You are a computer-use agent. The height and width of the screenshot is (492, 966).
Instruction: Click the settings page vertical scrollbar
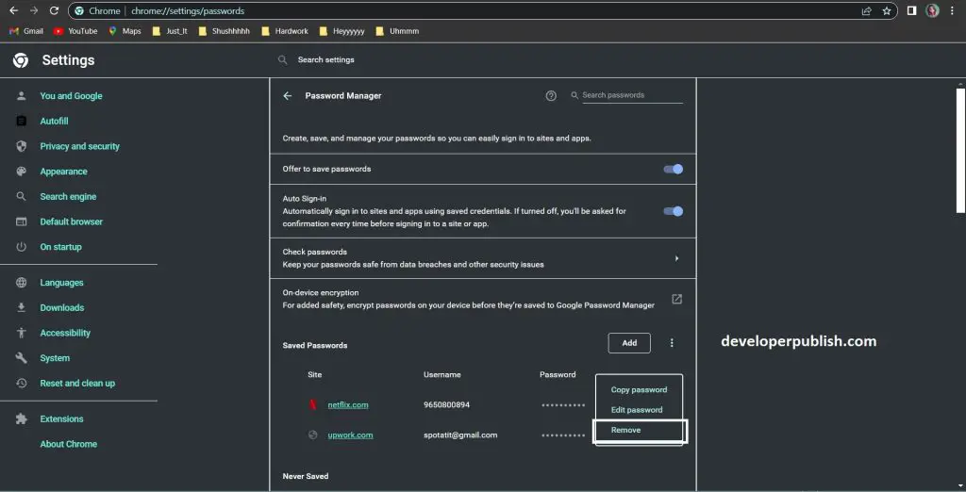coord(960,151)
